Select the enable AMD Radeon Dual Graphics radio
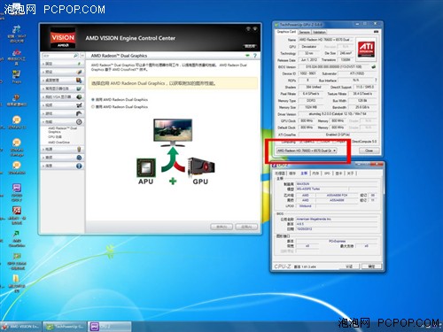Screen dimensions: 443x332 click(93, 100)
